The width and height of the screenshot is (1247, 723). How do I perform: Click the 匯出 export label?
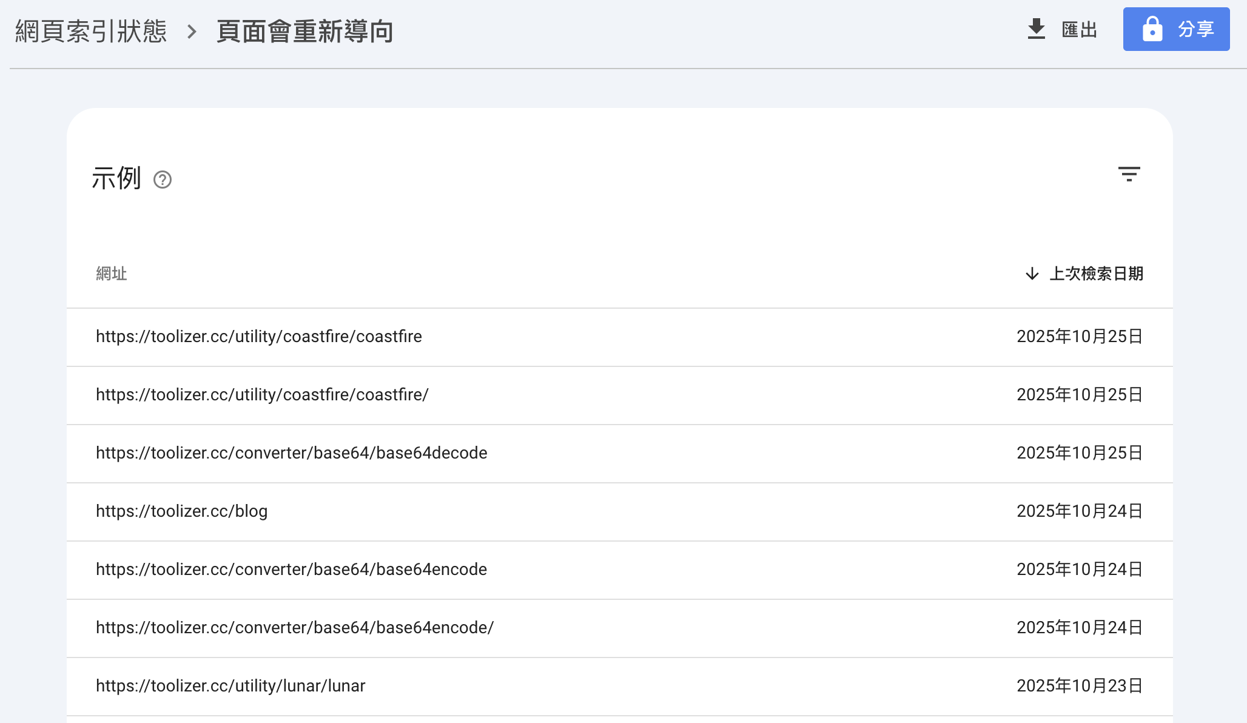pyautogui.click(x=1080, y=30)
